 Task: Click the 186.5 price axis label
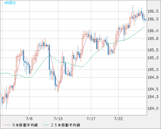[x=153, y=11]
